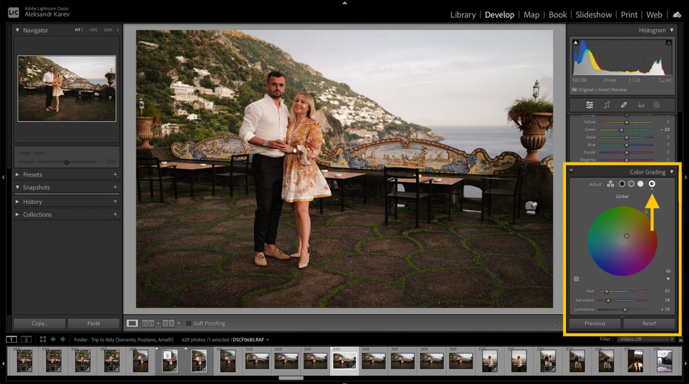Image resolution: width=689 pixels, height=384 pixels.
Task: Open the Masking tool
Action: point(656,105)
